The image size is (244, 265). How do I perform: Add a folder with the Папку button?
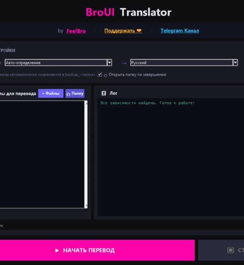tap(75, 93)
